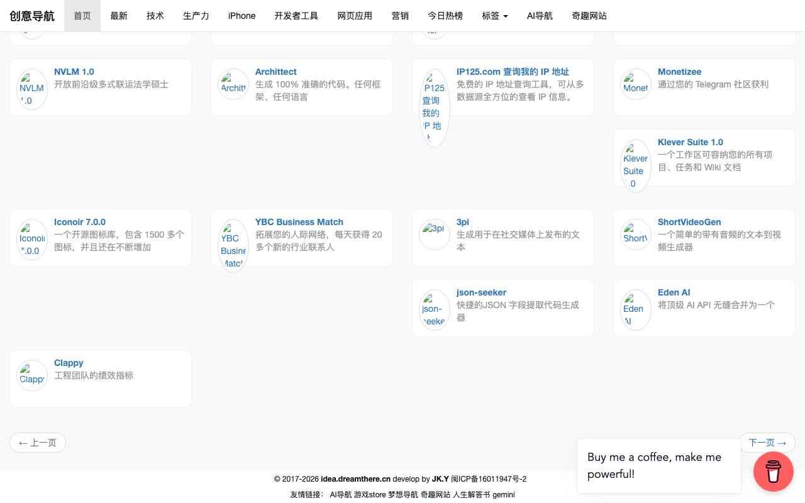805x503 pixels.
Task: Click the 创意导航 site brand
Action: pos(32,16)
